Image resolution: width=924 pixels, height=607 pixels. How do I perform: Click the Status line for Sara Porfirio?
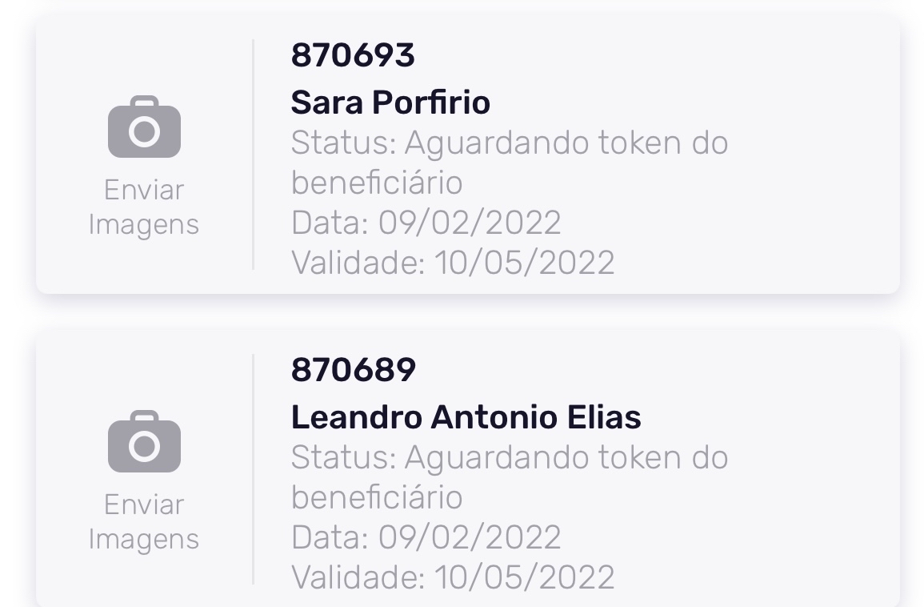(509, 143)
